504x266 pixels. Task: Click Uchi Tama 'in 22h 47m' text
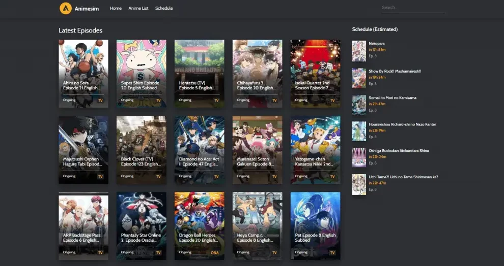(x=377, y=183)
